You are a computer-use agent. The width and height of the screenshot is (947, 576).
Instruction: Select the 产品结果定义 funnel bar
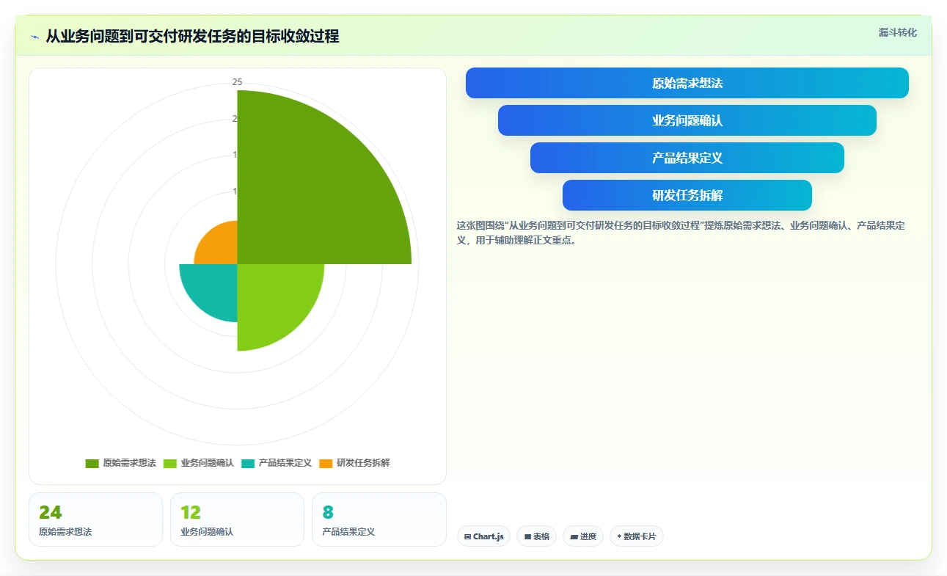[687, 158]
